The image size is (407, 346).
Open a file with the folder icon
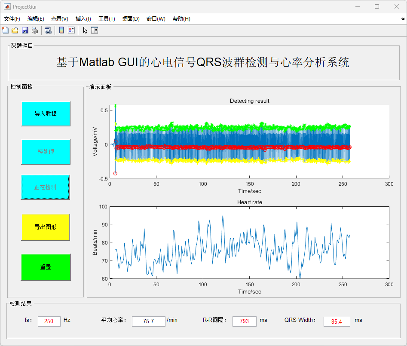15,30
